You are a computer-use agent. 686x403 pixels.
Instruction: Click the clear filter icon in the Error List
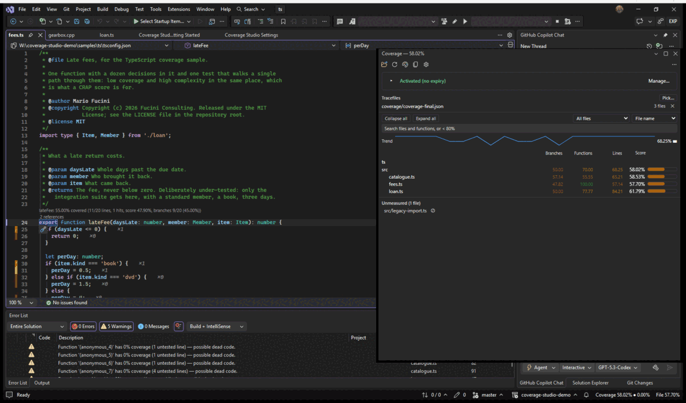pos(178,327)
